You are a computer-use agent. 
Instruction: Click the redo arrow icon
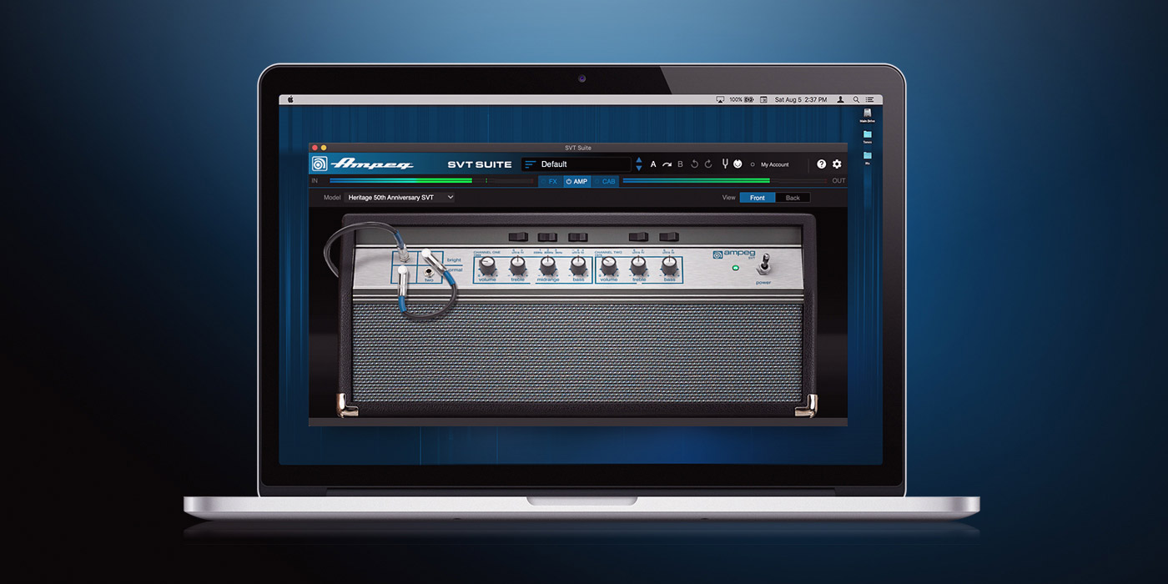point(708,164)
